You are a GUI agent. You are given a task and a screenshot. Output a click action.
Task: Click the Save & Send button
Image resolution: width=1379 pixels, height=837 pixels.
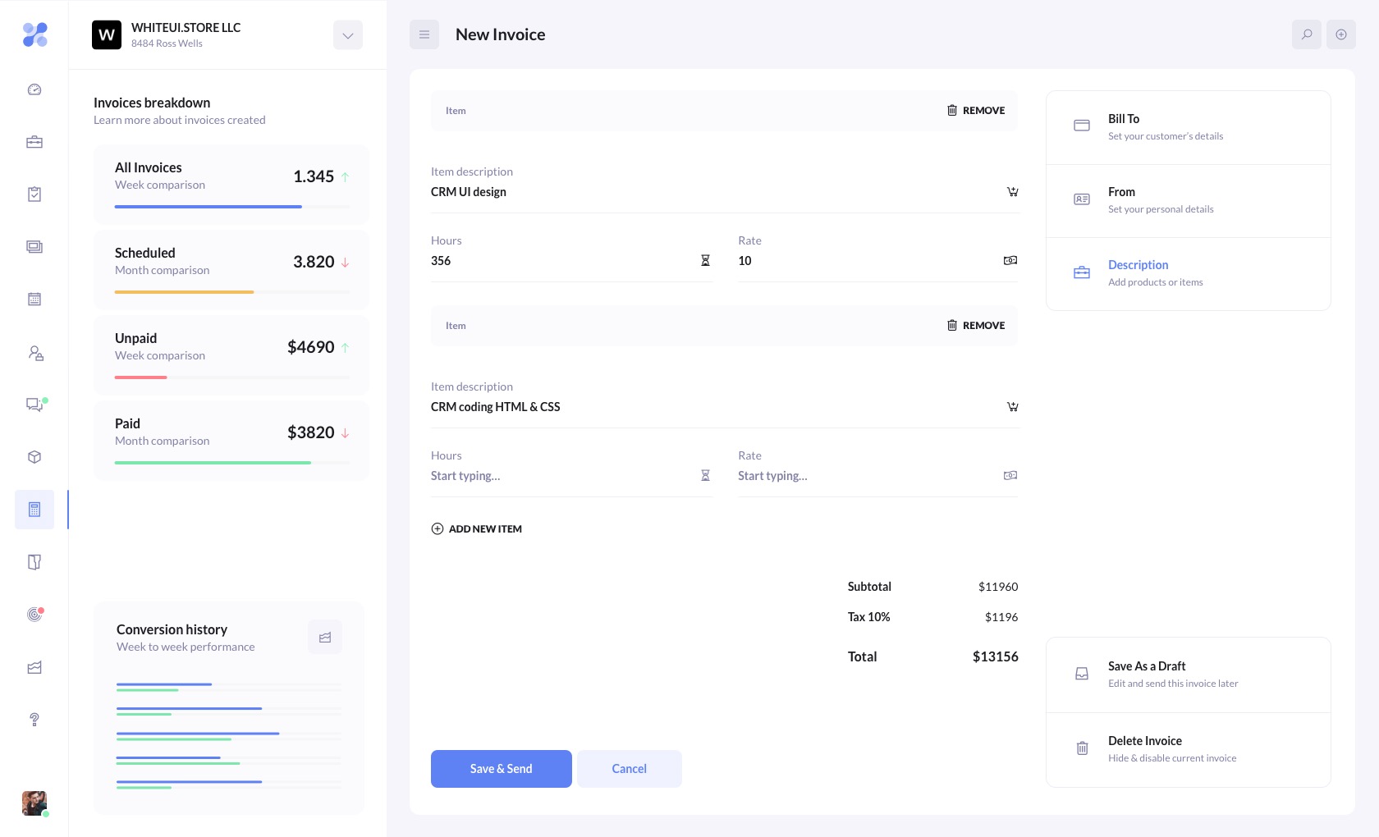[502, 769]
